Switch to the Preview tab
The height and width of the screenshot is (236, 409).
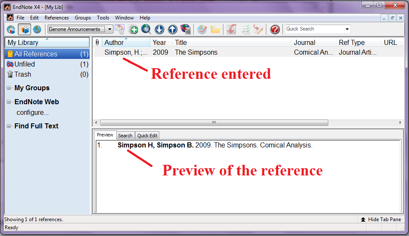pos(105,135)
